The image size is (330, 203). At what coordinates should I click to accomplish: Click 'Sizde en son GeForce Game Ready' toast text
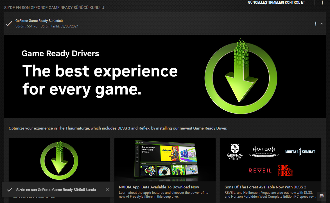[x=56, y=190]
